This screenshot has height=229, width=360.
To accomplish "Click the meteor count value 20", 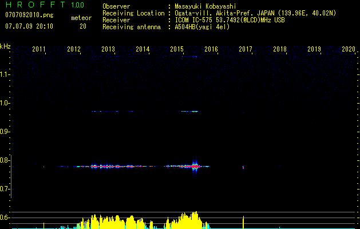I will 83,26.
